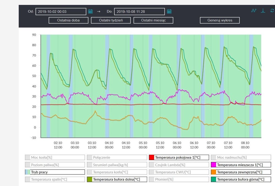This screenshot has width=275, height=186.
Task: Enable the 'Poziom paliwa[%]' series
Action: (x=55, y=165)
